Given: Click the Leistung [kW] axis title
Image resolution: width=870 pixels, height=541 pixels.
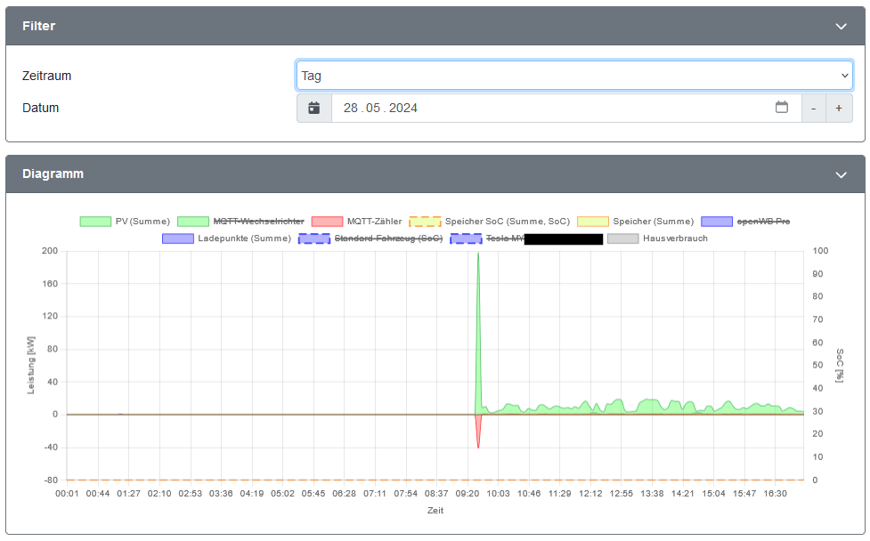Looking at the screenshot, I should coord(31,366).
